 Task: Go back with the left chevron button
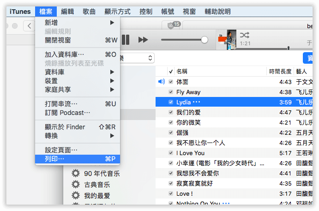pos(30,26)
